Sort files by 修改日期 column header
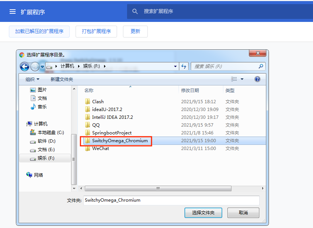 pos(190,91)
